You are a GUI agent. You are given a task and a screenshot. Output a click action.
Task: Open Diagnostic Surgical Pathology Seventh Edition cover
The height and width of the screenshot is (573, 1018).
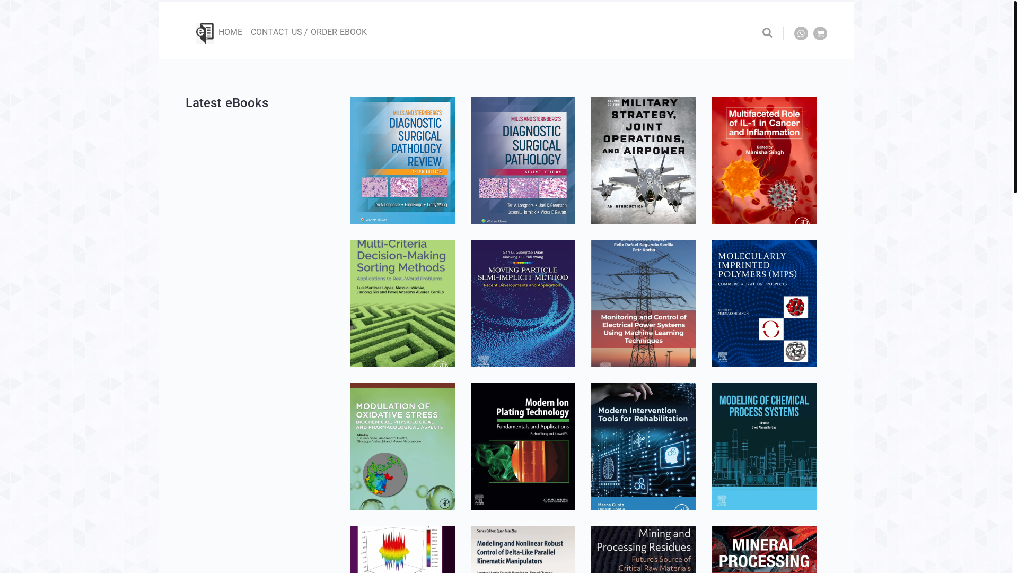click(x=523, y=160)
